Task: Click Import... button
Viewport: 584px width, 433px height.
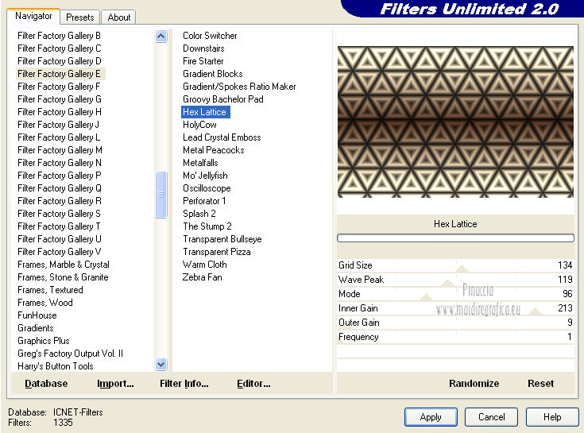Action: 115,384
